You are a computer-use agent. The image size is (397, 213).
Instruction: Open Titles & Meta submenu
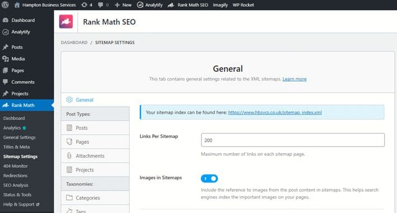coord(16,147)
